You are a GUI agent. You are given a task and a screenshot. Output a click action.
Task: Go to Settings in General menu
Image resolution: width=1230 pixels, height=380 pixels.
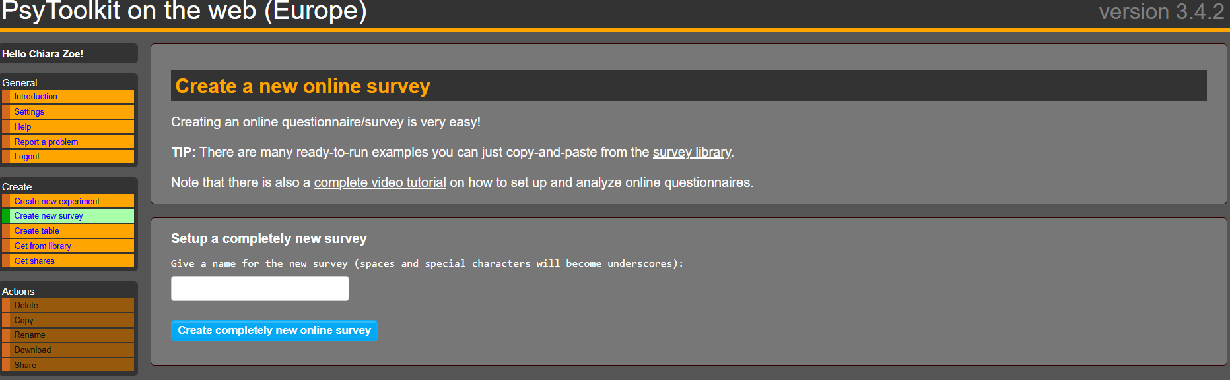click(x=29, y=112)
